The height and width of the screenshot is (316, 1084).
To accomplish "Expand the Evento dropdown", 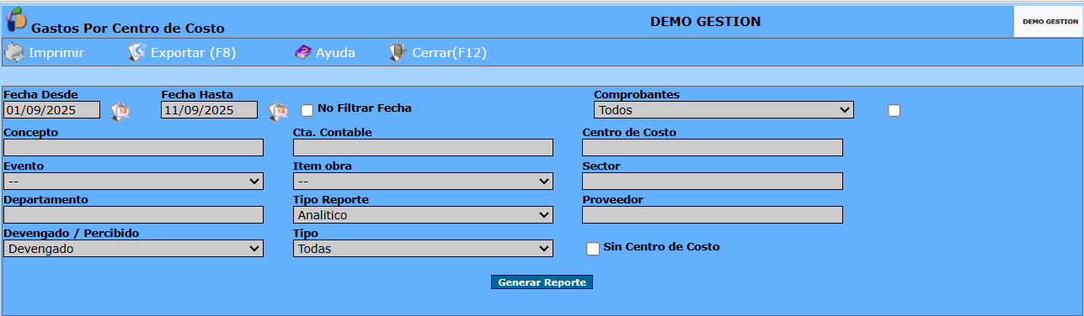I will 134,182.
